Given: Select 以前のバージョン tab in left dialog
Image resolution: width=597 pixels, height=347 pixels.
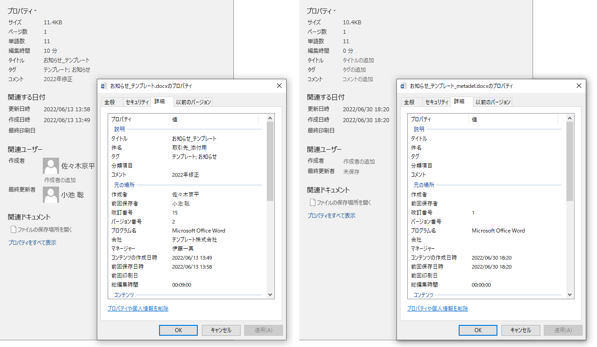Looking at the screenshot, I should pyautogui.click(x=193, y=102).
